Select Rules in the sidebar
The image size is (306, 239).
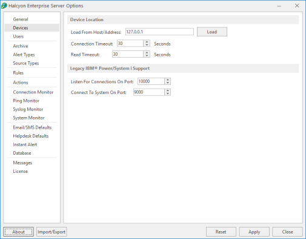click(x=18, y=73)
